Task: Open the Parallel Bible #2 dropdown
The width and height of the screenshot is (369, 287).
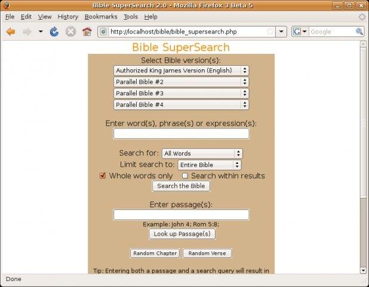Action: click(181, 82)
